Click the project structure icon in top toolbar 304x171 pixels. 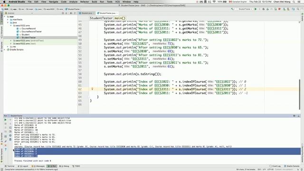(x=293, y=9)
